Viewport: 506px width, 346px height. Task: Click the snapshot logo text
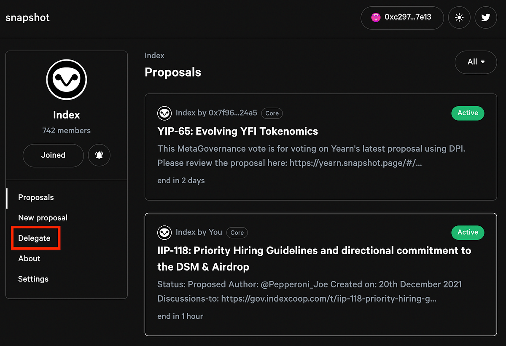27,18
